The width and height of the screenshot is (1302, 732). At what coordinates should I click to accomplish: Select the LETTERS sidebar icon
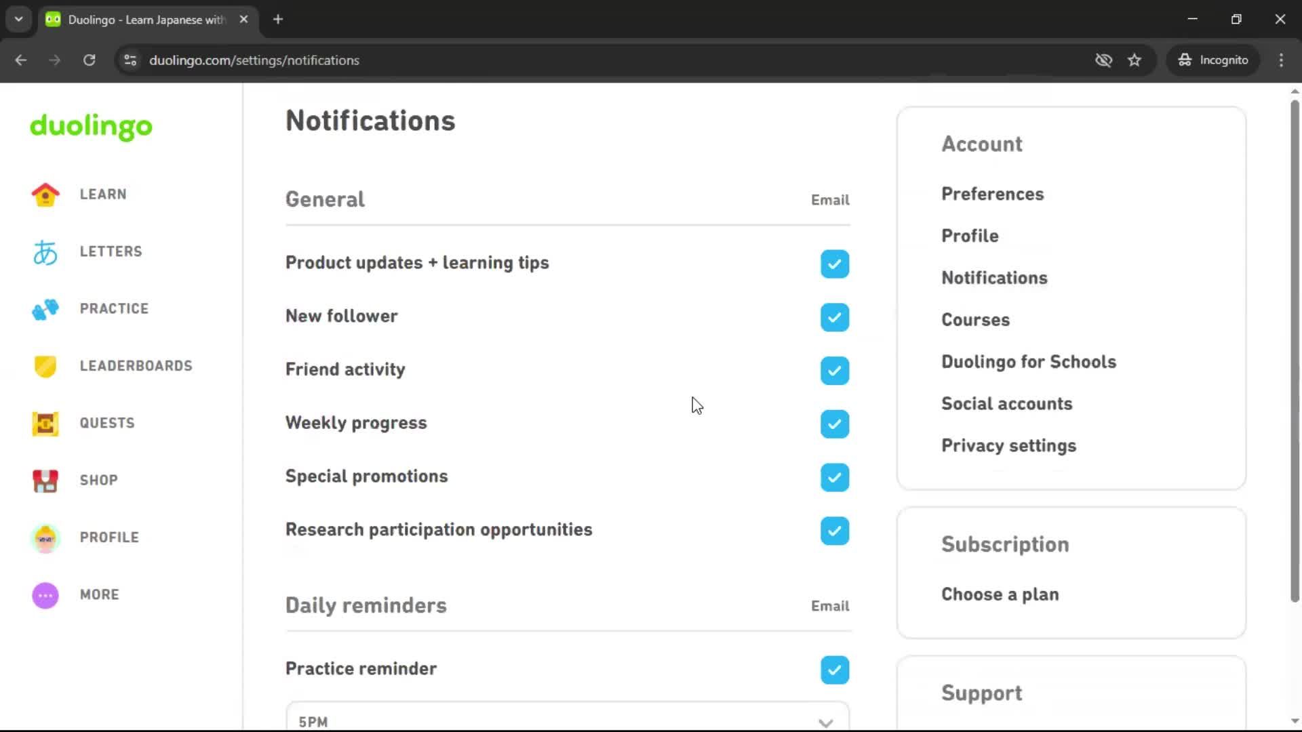tap(45, 251)
